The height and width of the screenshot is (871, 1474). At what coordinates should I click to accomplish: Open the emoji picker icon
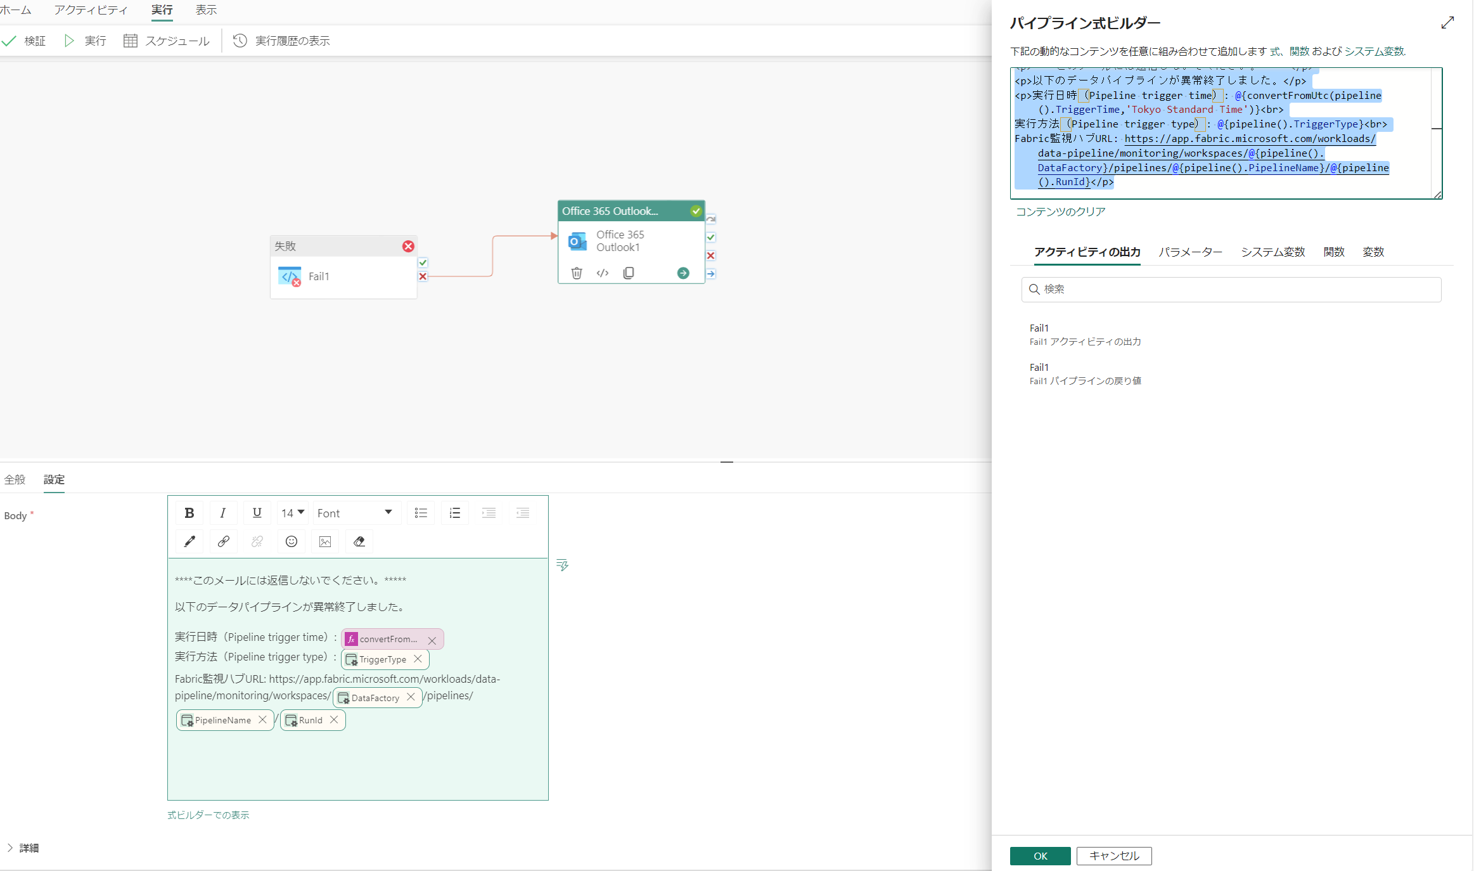(x=291, y=541)
